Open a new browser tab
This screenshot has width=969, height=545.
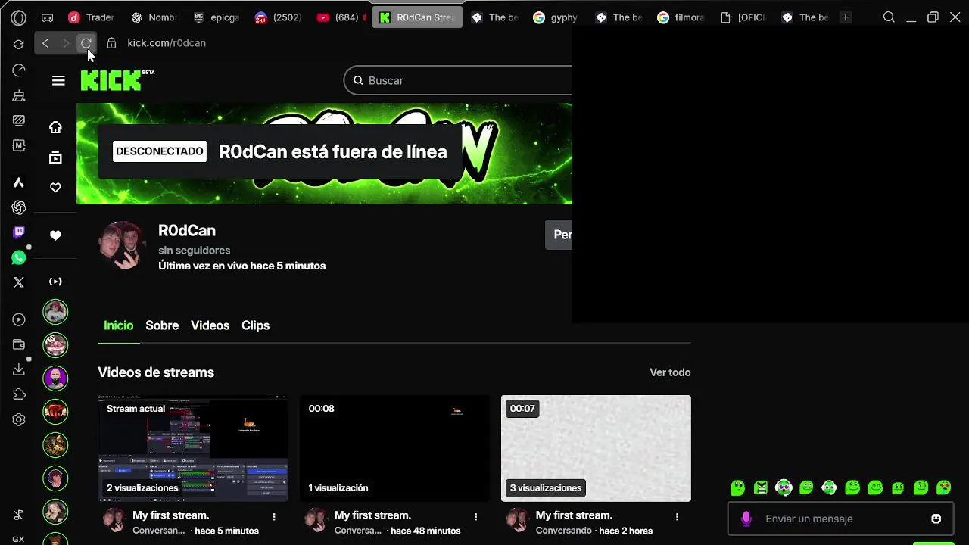846,17
